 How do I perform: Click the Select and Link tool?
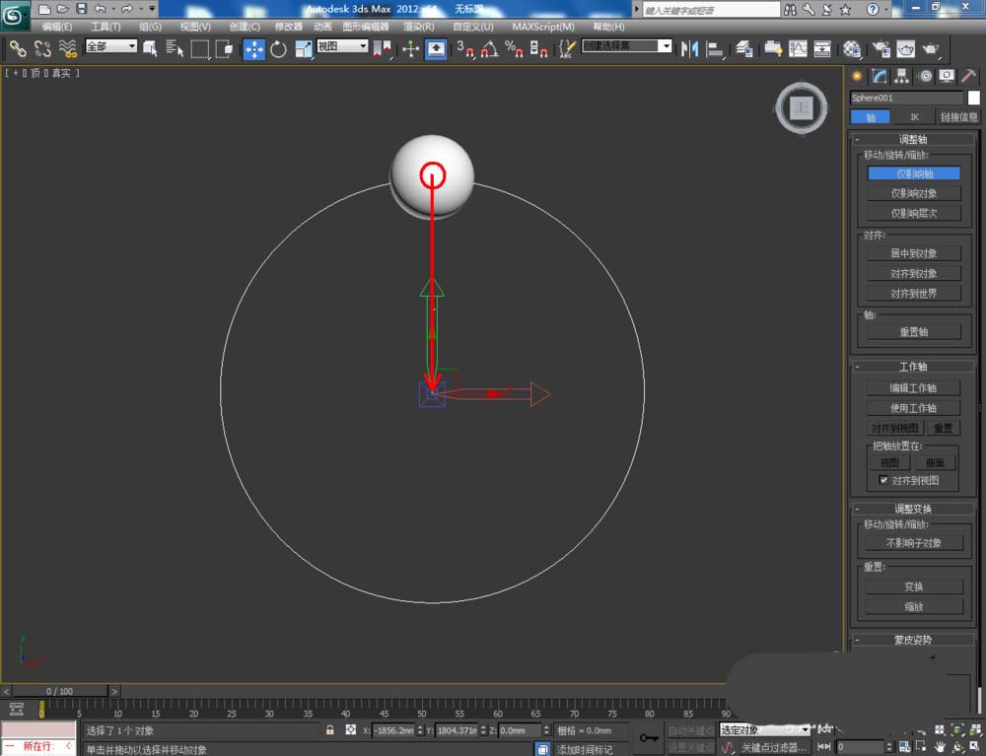18,48
